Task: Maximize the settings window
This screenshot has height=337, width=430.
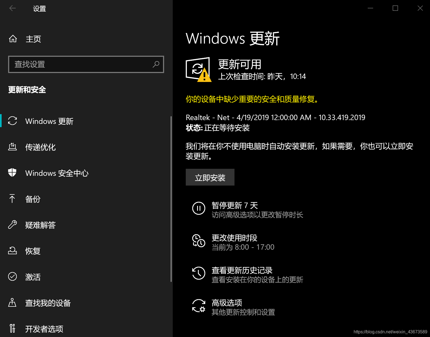Action: point(395,8)
